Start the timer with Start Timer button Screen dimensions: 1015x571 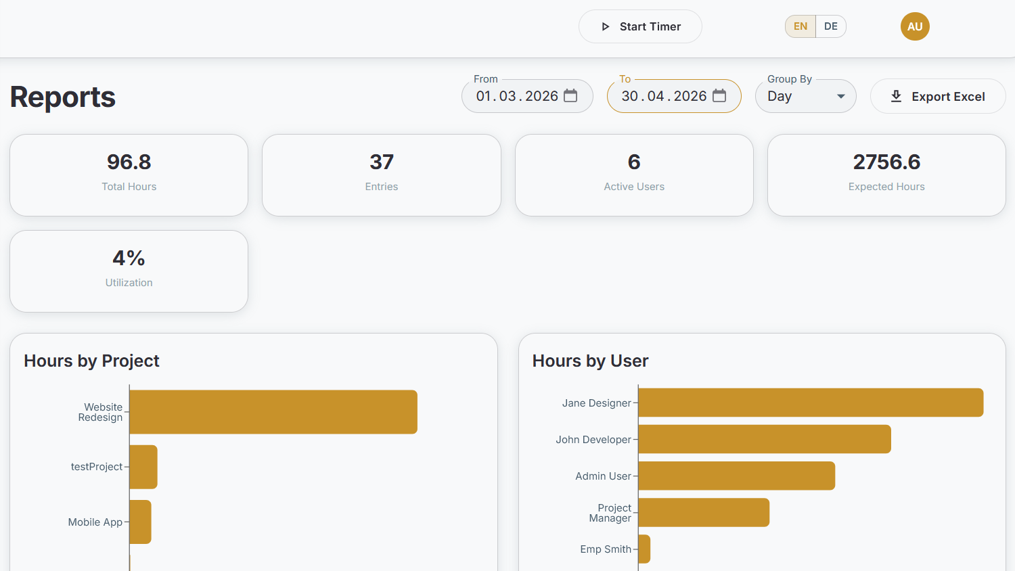640,26
